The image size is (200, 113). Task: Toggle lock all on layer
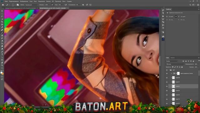[182, 67]
